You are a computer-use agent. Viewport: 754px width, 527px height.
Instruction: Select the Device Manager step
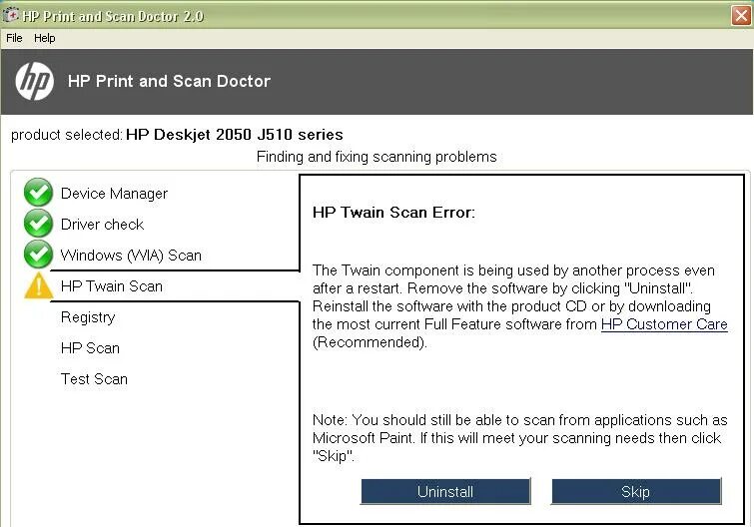click(x=114, y=193)
